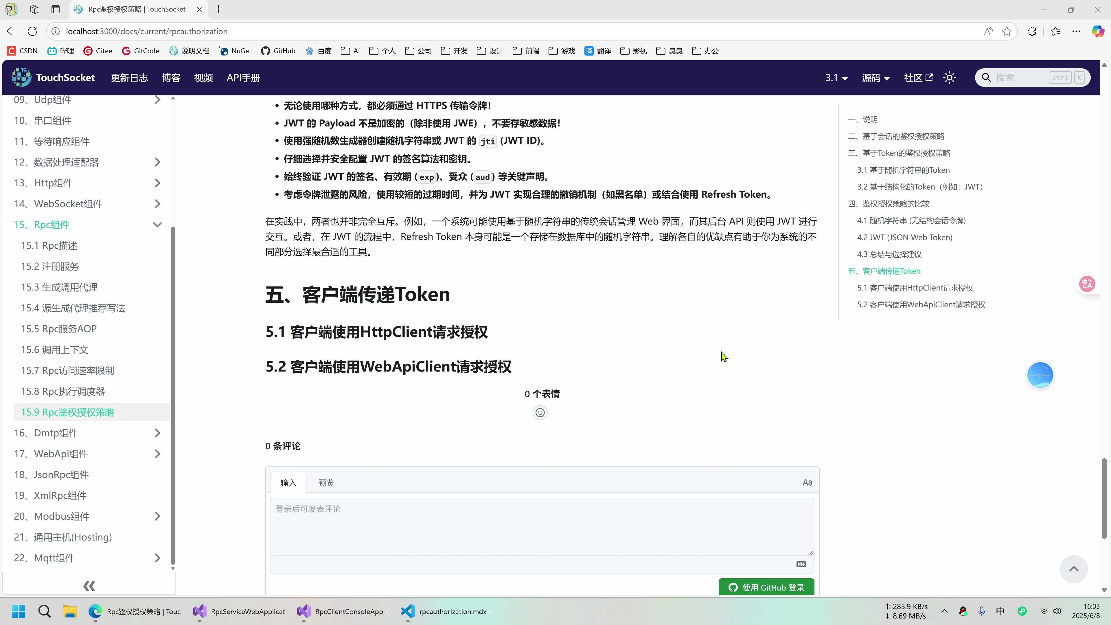Screen dimensions: 1111x625
Task: Switch to the 预览 tab in the comment editor
Action: tap(326, 482)
